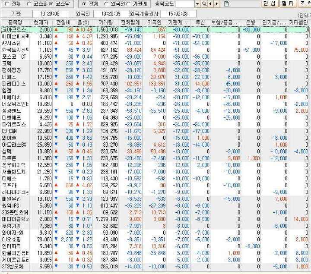Select the 와이솔 stock name

pyautogui.click(x=9, y=138)
